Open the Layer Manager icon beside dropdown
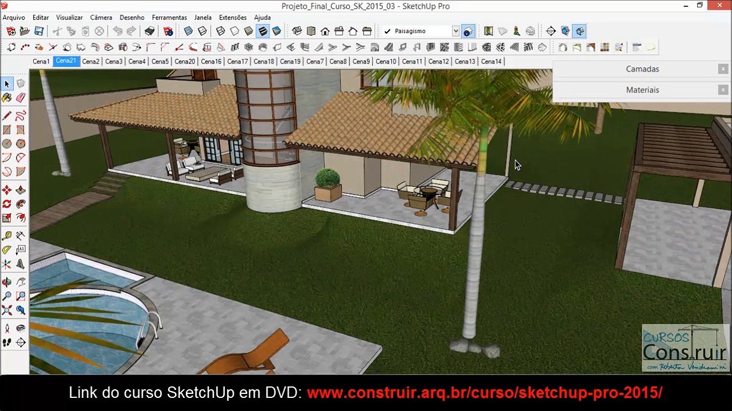The image size is (732, 411). [468, 31]
